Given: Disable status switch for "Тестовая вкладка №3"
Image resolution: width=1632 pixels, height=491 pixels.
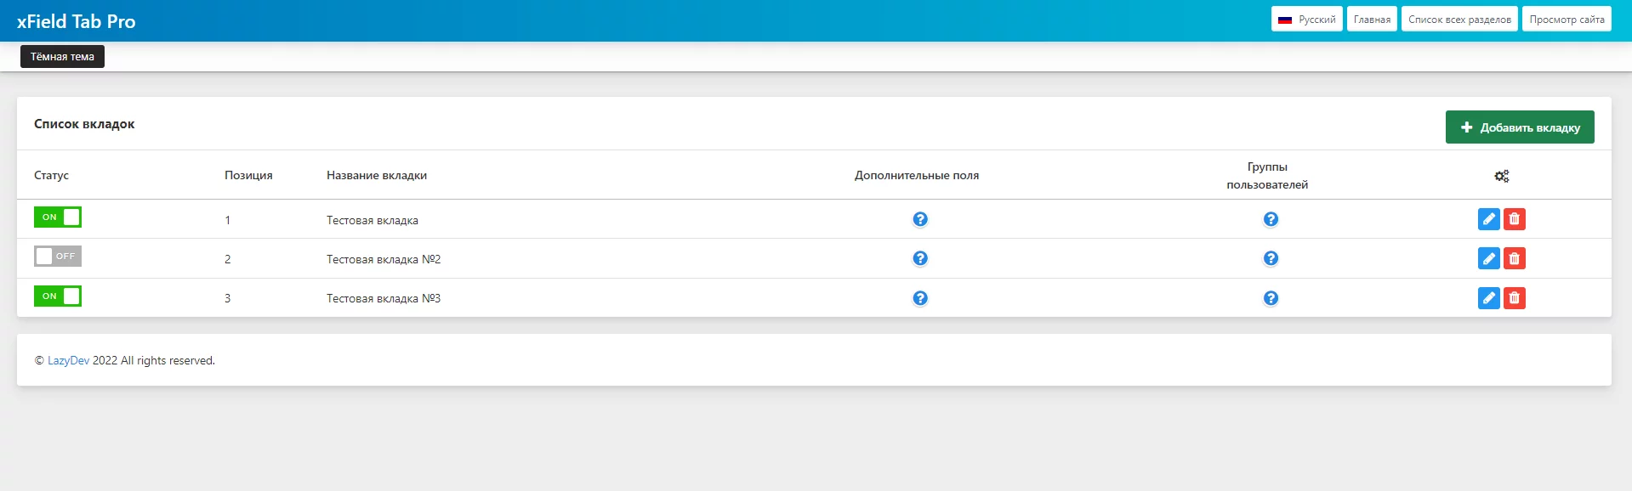Looking at the screenshot, I should (x=58, y=296).
